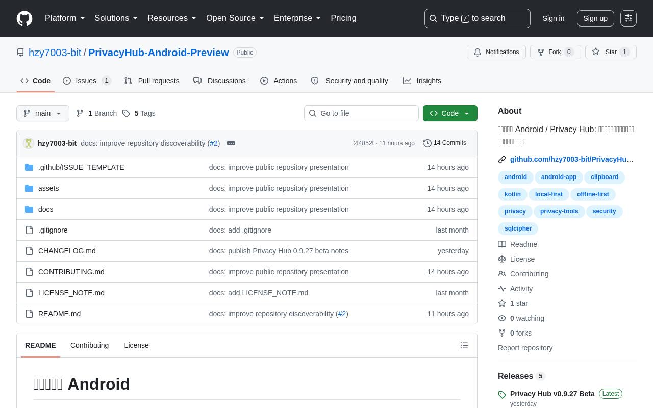Open the Platform dropdown menu
653x408 pixels.
pyautogui.click(x=65, y=18)
